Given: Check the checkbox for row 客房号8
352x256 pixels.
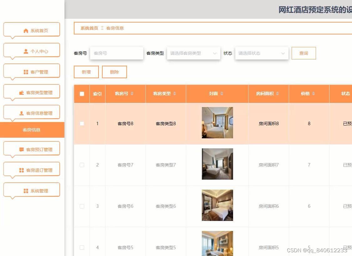Looking at the screenshot, I should coord(82,123).
